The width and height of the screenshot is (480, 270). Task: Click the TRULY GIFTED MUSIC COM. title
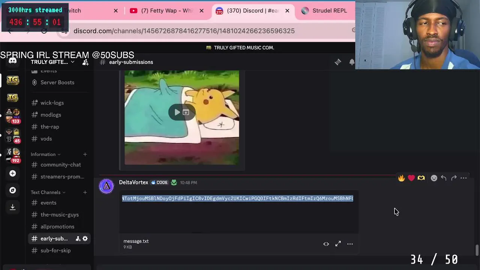[x=244, y=48]
